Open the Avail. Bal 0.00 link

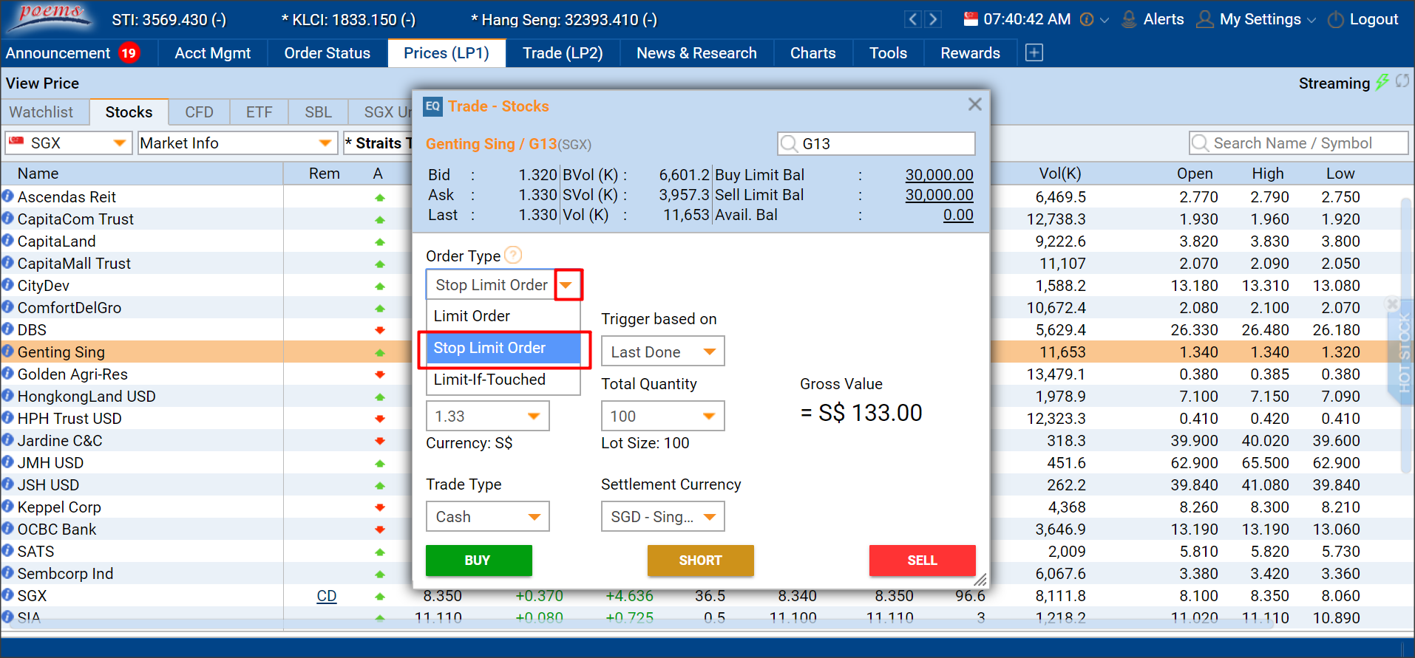(958, 215)
